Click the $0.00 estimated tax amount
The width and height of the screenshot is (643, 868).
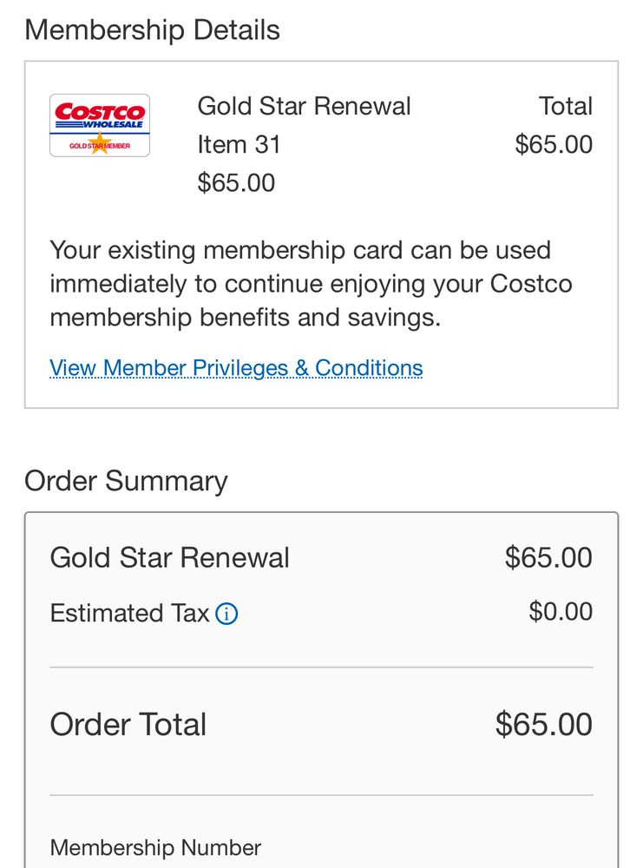pyautogui.click(x=561, y=612)
